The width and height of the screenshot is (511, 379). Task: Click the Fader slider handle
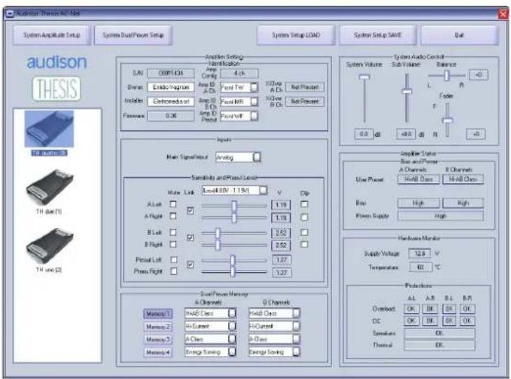pyautogui.click(x=447, y=120)
